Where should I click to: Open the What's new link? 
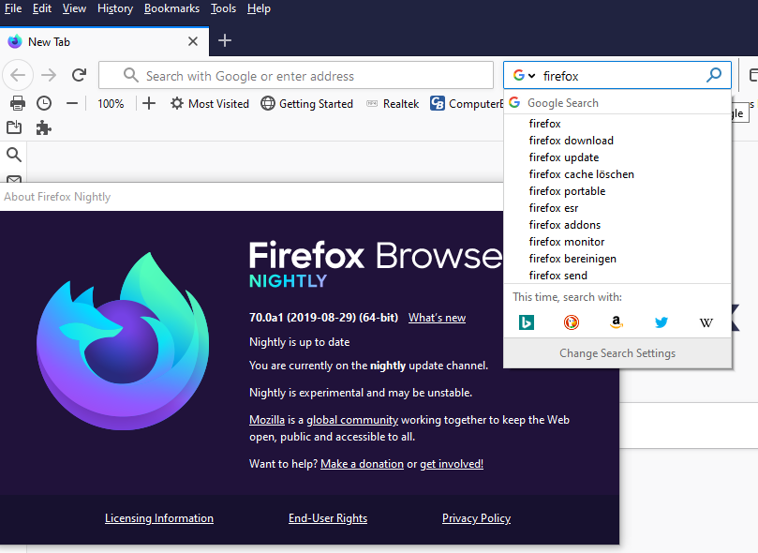coord(437,317)
